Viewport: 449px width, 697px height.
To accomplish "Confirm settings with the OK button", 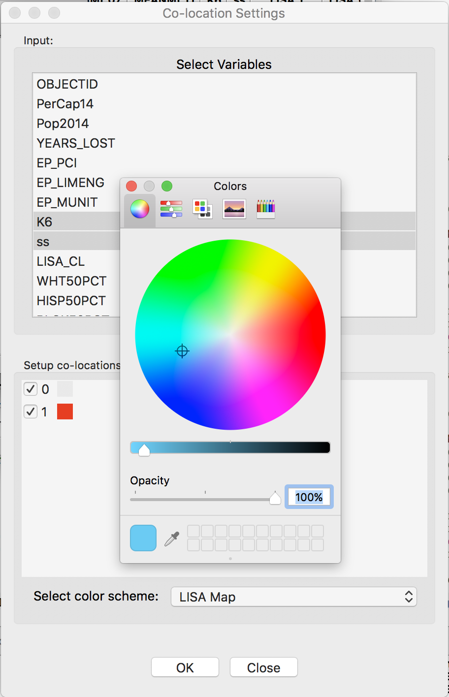I will point(185,667).
